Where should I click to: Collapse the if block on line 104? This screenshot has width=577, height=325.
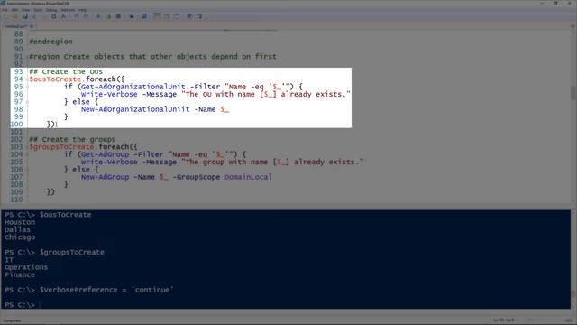coord(27,154)
